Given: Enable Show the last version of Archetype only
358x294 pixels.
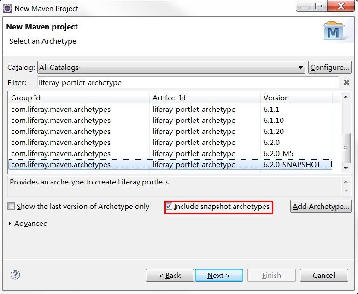Looking at the screenshot, I should click(x=12, y=207).
